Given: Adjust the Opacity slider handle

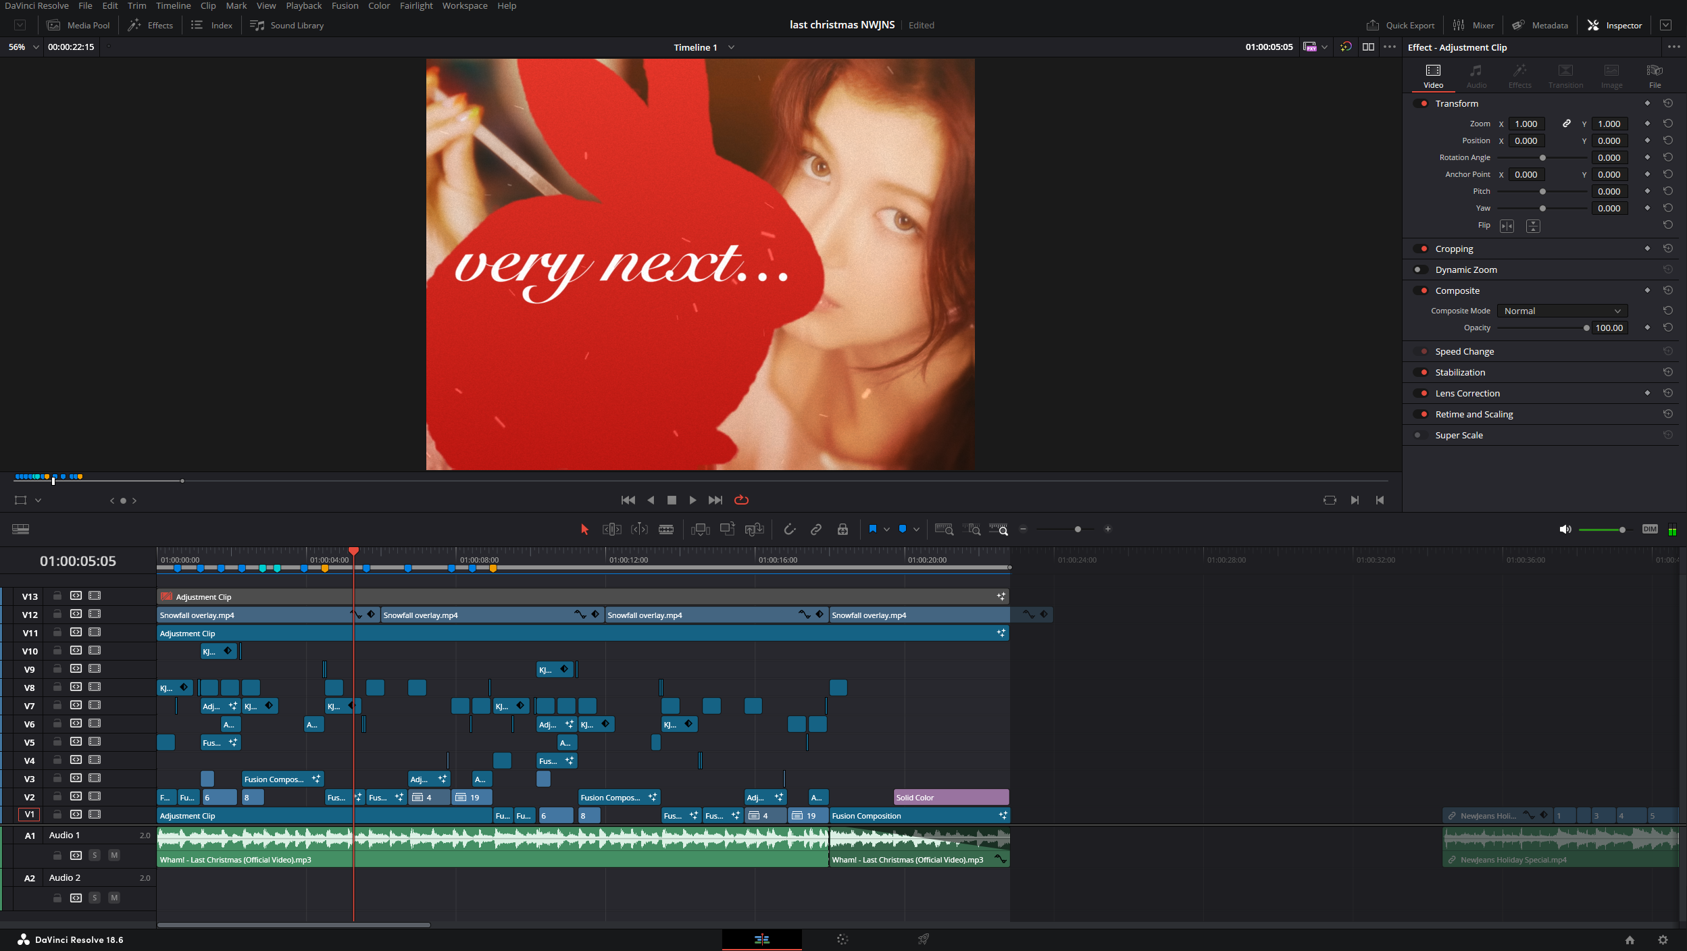Looking at the screenshot, I should (1586, 328).
